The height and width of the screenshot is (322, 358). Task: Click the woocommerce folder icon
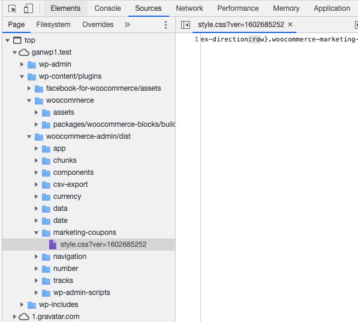pos(39,101)
